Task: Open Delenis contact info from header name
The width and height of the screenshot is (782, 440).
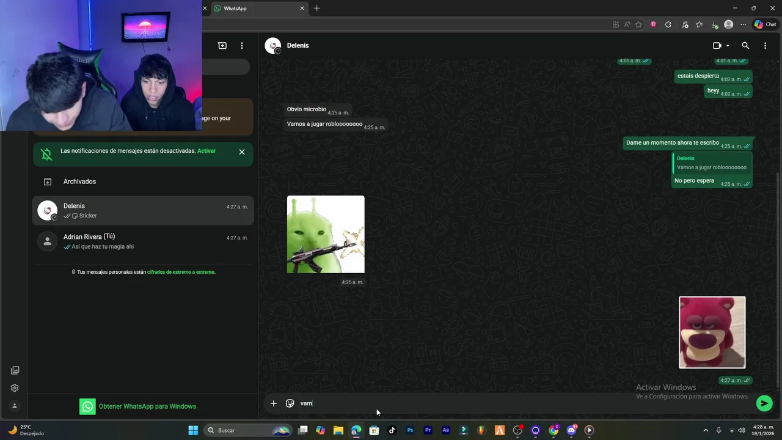Action: (x=298, y=46)
